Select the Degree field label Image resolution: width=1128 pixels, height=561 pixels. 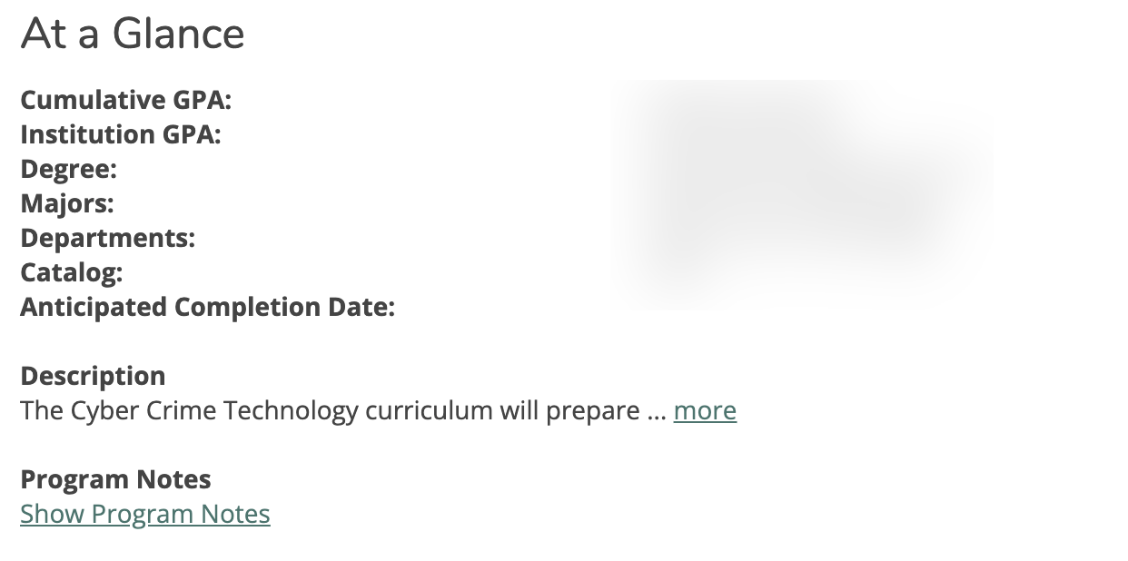pyautogui.click(x=69, y=169)
